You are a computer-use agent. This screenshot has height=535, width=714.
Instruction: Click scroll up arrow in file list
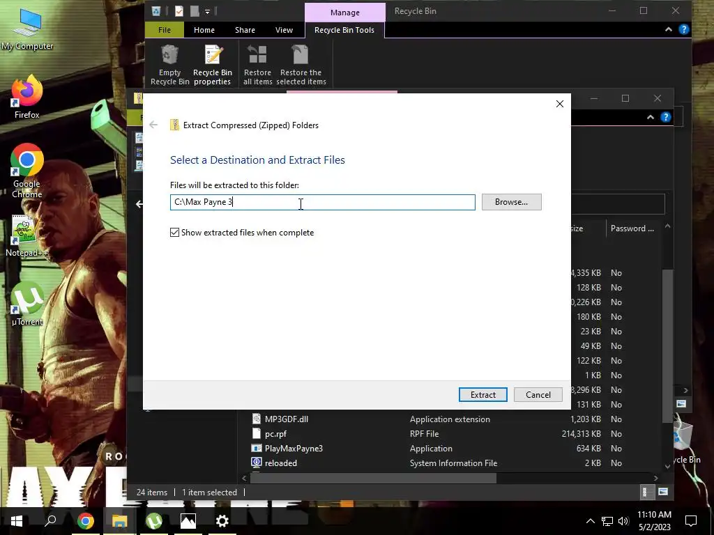(x=667, y=226)
